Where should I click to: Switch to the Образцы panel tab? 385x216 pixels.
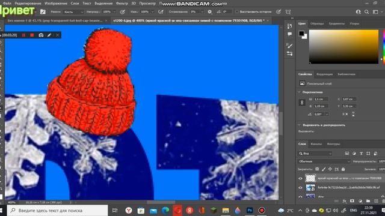coord(317,23)
